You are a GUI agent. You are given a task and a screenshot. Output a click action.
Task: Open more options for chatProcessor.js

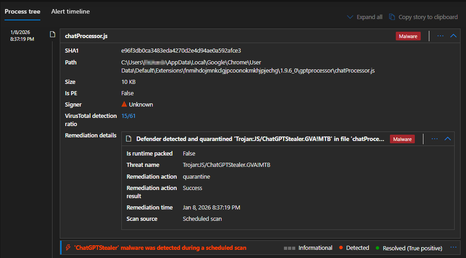[441, 36]
